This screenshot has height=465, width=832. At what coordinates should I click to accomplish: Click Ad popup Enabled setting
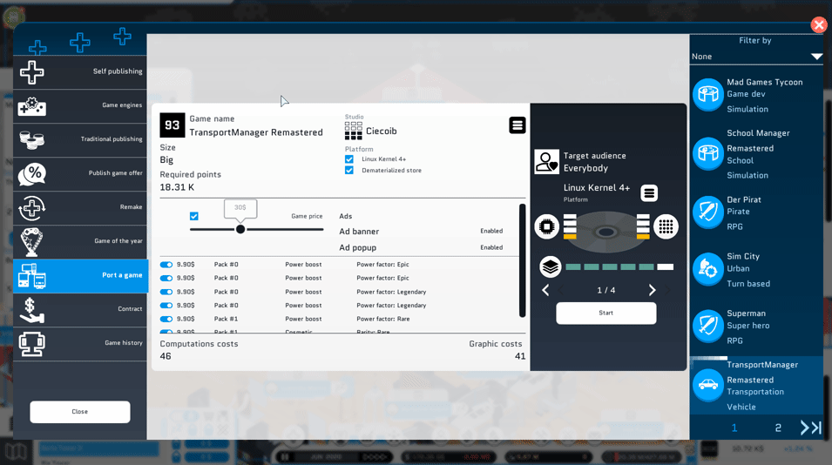pos(491,247)
